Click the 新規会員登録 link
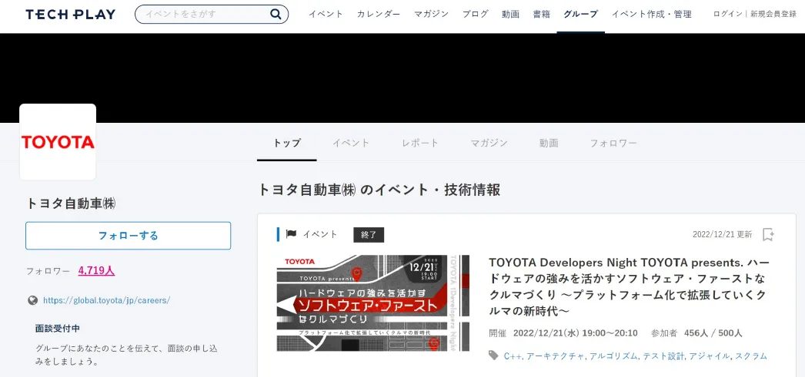The image size is (805, 377). click(773, 15)
